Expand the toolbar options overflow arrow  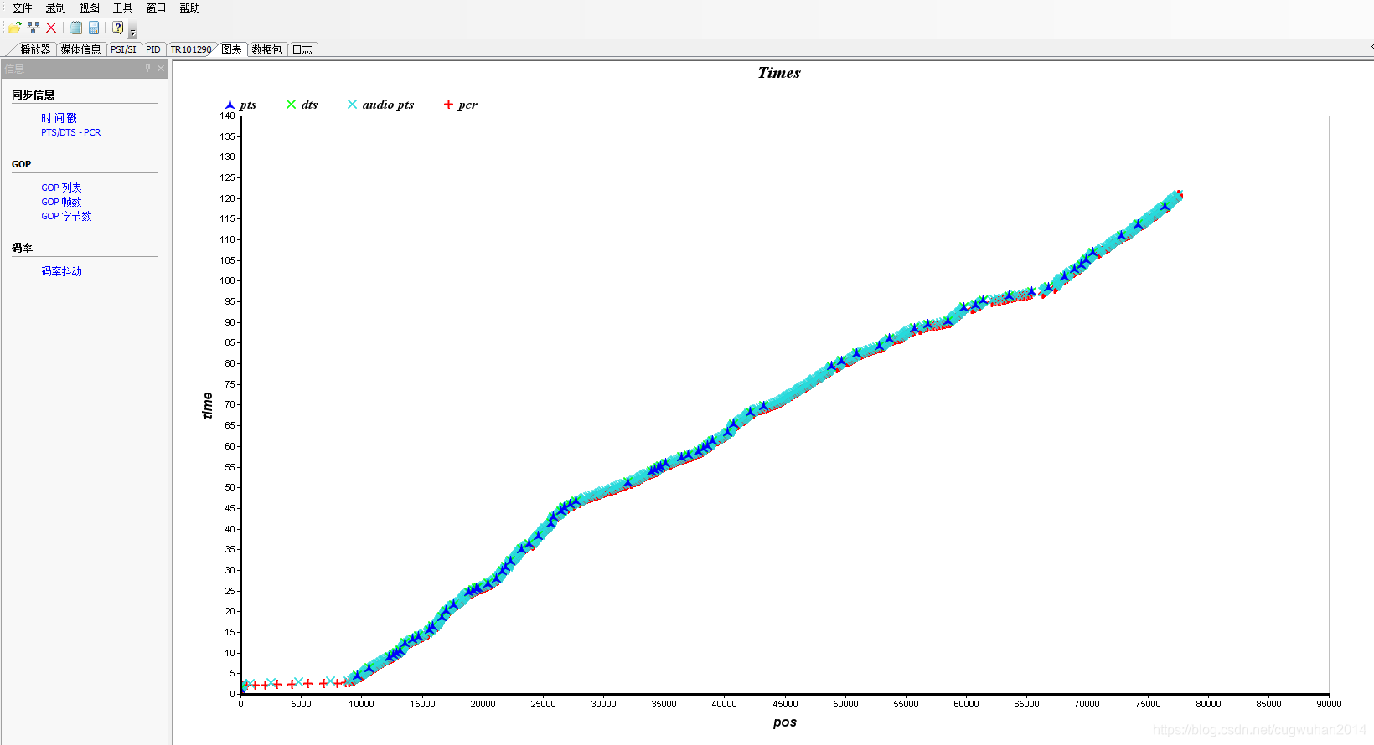(132, 30)
